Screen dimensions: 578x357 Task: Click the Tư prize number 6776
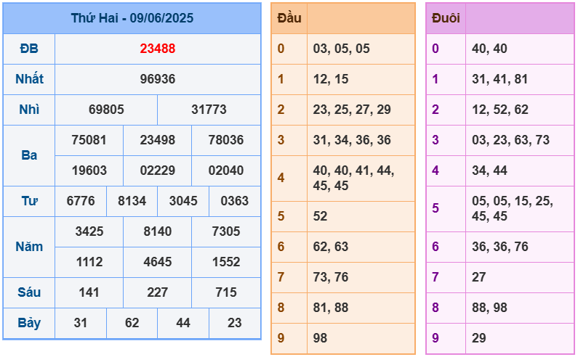click(81, 201)
